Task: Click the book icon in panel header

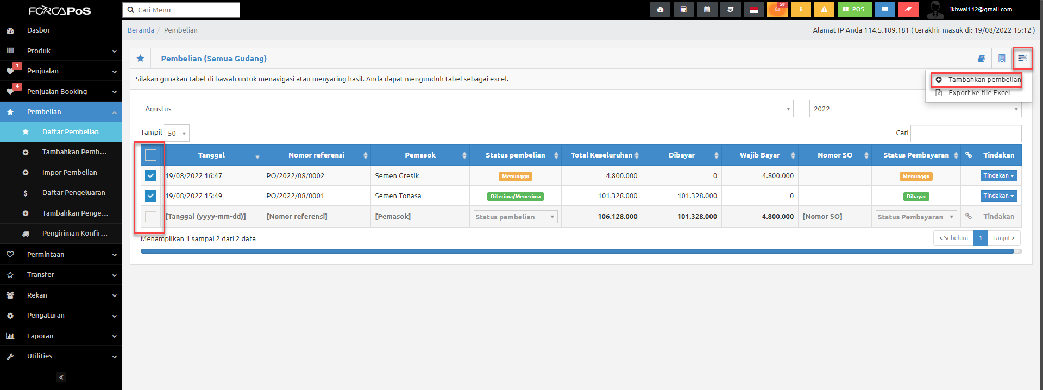Action: [x=982, y=59]
